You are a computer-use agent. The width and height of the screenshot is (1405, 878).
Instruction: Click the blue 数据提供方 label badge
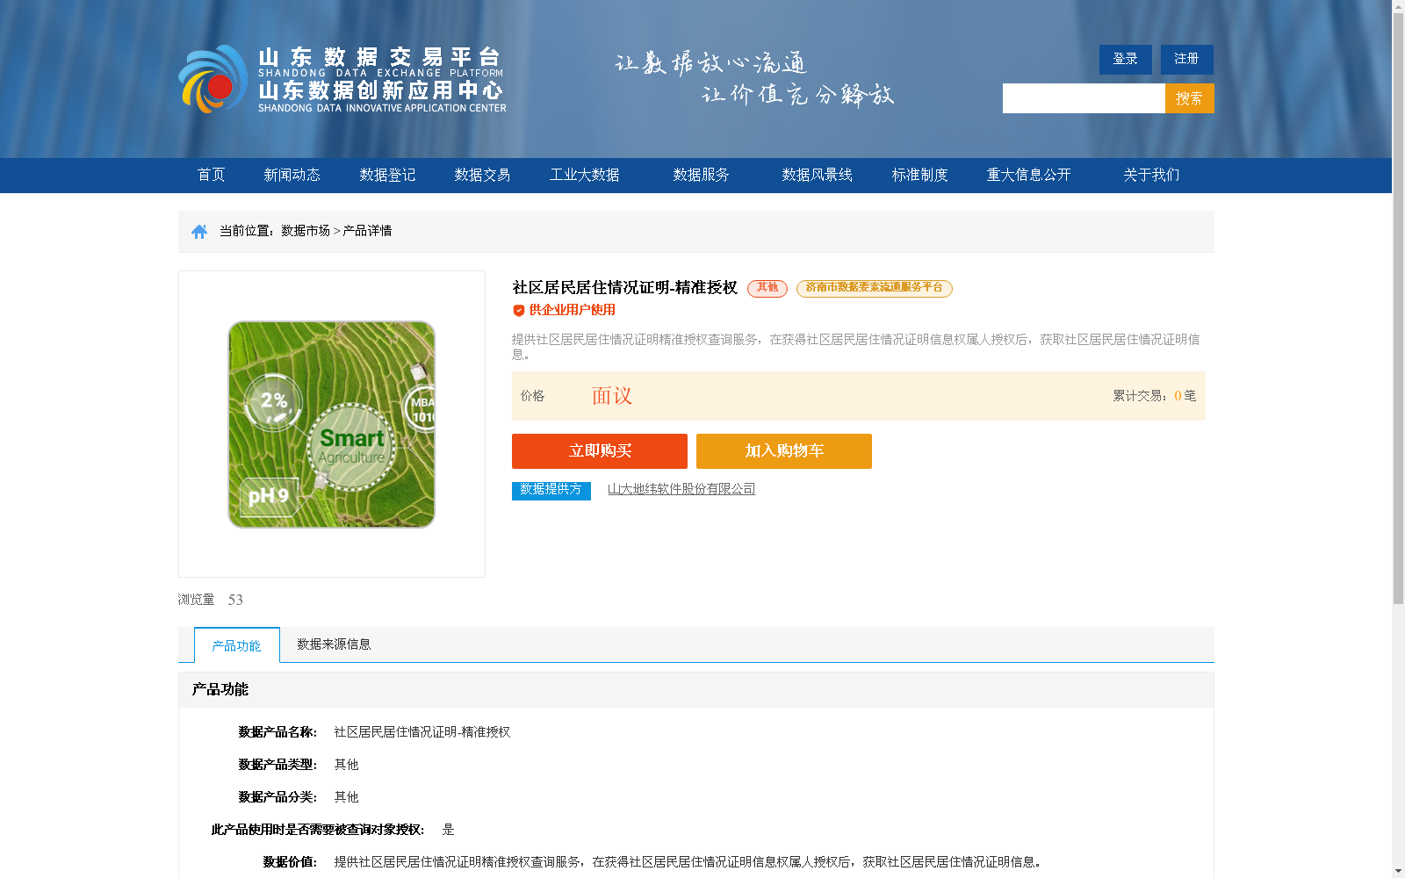(551, 491)
